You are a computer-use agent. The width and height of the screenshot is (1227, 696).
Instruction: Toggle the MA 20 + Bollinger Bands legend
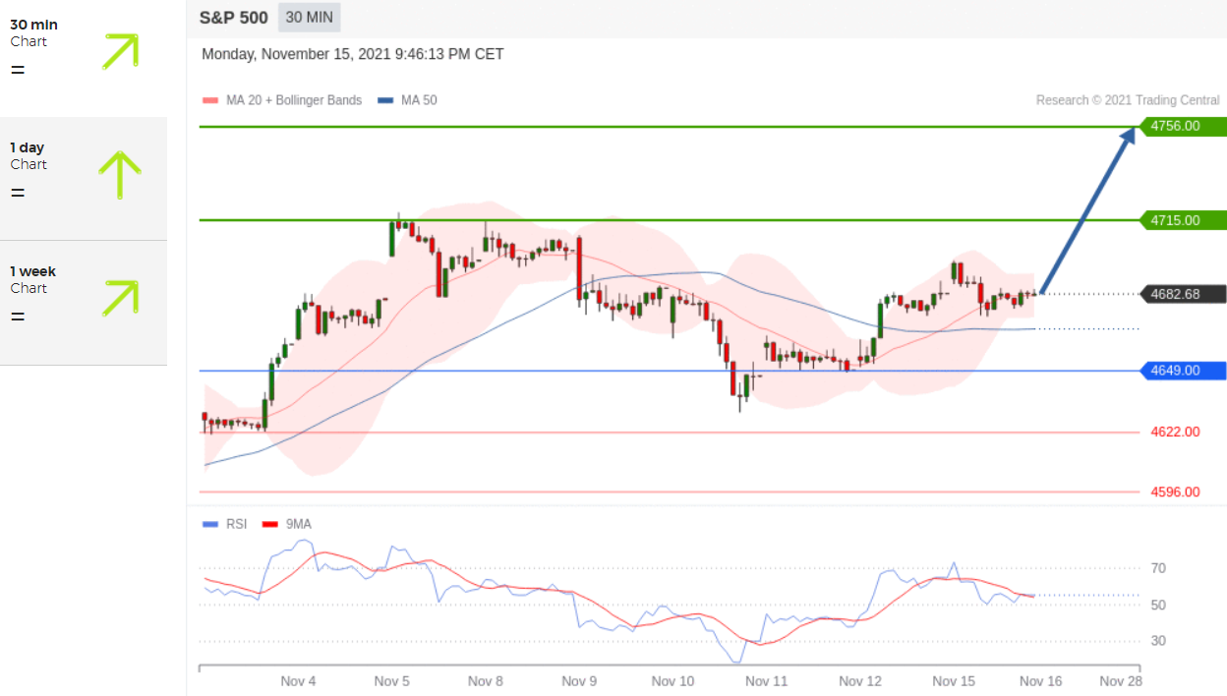pos(282,100)
